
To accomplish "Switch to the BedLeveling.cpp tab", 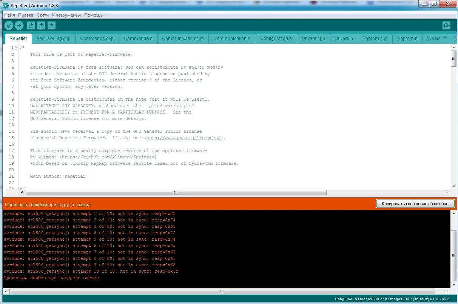I will (x=53, y=38).
